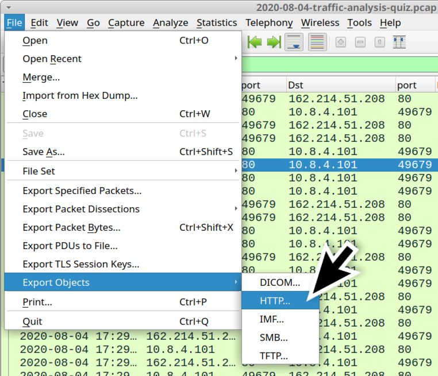The width and height of the screenshot is (438, 376).
Task: Open the Wireless menu
Action: tap(320, 22)
